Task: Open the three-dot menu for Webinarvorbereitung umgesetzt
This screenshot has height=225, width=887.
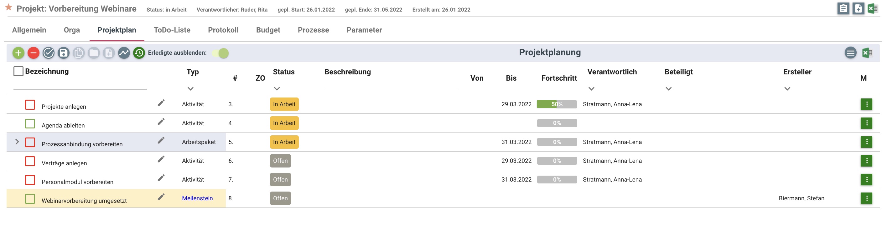Action: click(x=866, y=198)
